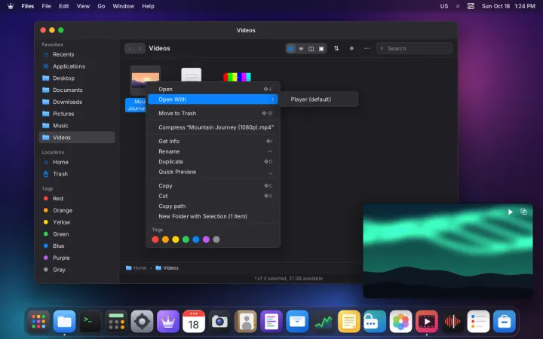This screenshot has height=339, width=543.
Task: Select the document file thumbnail
Action: pyautogui.click(x=191, y=75)
